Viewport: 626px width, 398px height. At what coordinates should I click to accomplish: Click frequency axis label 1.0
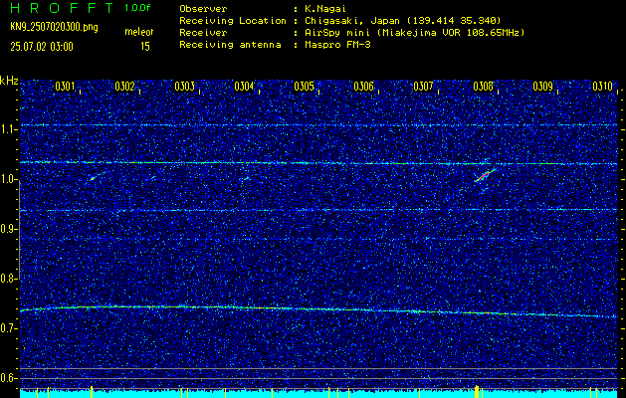point(8,180)
